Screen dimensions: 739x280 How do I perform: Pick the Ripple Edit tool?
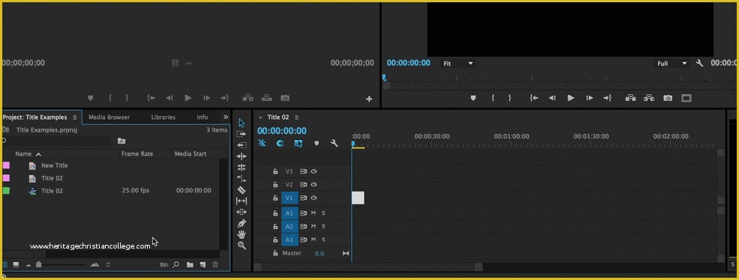coord(242,156)
